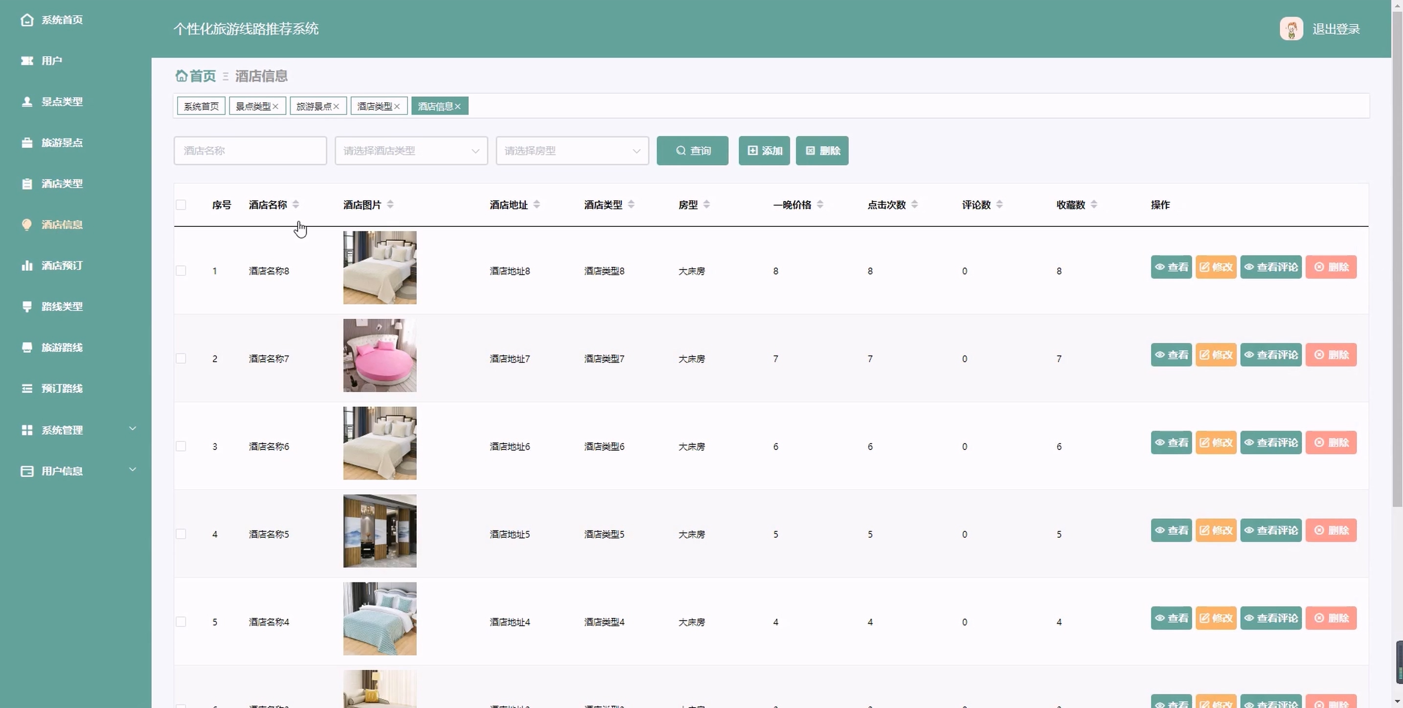Click the blue bedding thumbnail of 酒店名称4
The width and height of the screenshot is (1403, 708).
click(x=380, y=619)
